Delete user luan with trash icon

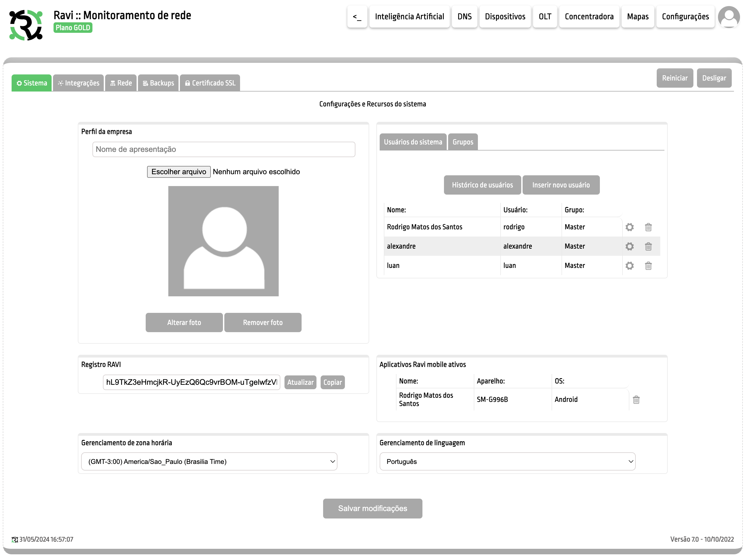(648, 266)
